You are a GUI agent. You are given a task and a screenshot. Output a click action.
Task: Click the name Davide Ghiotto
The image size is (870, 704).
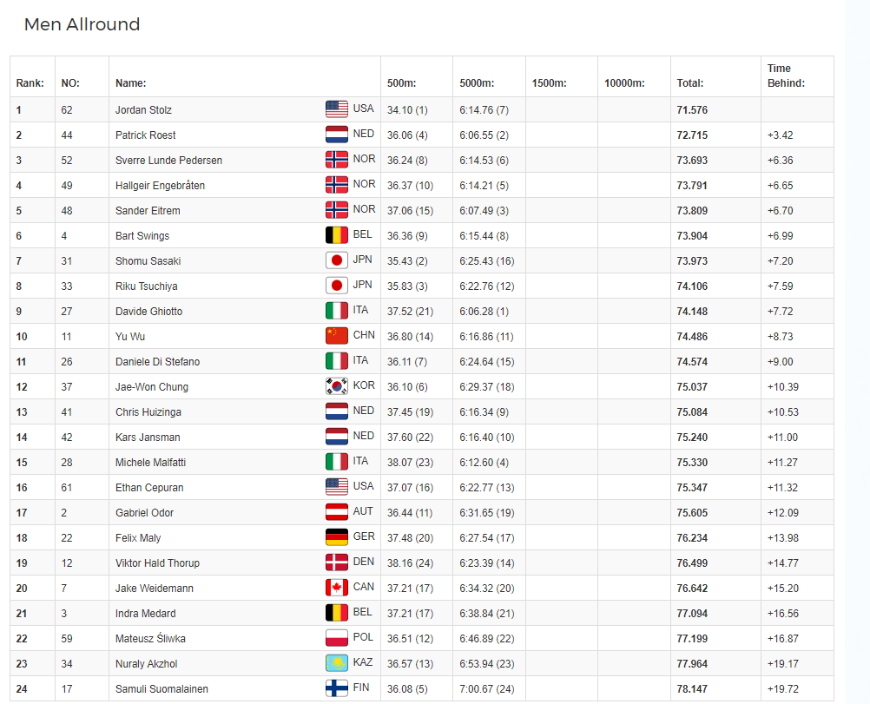pos(148,312)
